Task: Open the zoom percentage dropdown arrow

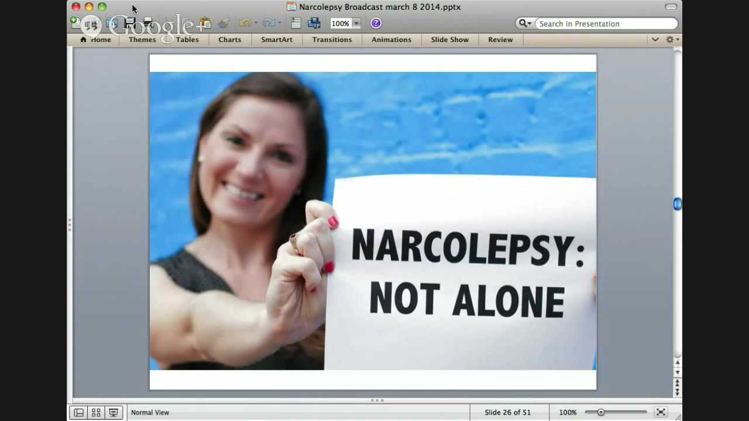Action: click(356, 23)
